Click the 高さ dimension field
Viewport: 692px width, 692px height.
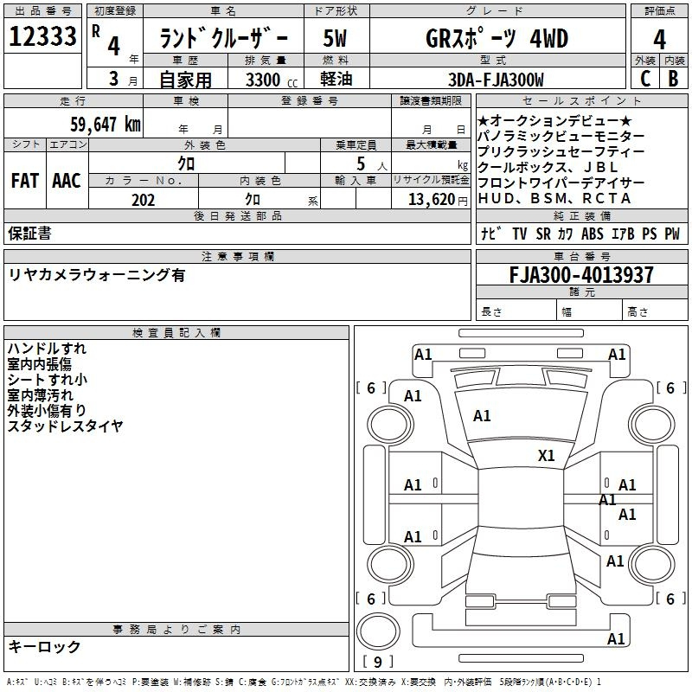[x=655, y=311]
